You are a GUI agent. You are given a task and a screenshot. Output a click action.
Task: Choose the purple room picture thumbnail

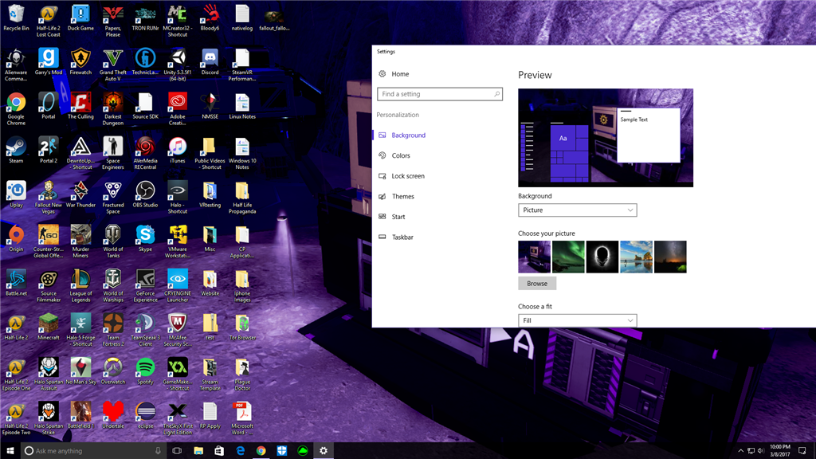(534, 257)
